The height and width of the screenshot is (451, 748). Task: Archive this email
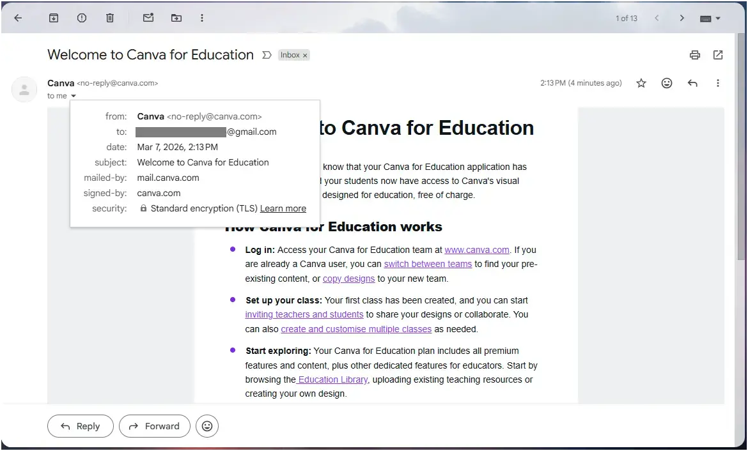click(x=54, y=18)
